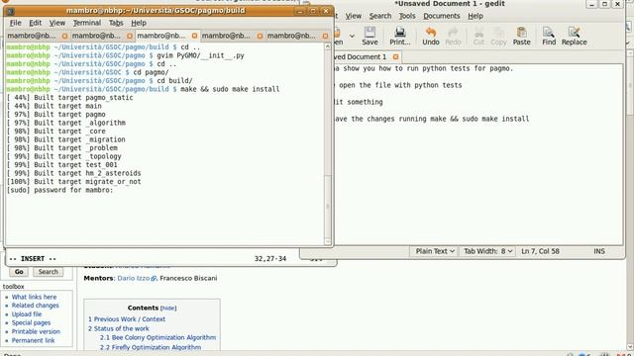Open gedit's Tools menu
This screenshot has height=356, width=634.
pos(407,16)
